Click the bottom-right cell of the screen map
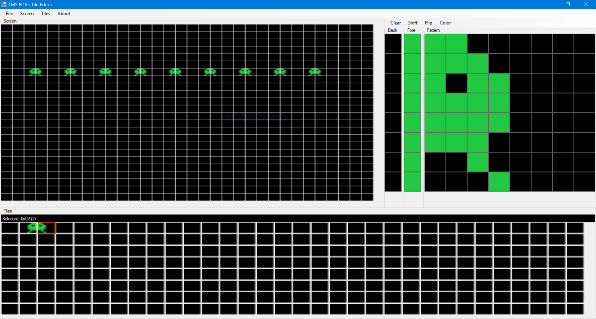596x319 pixels. pos(368,197)
